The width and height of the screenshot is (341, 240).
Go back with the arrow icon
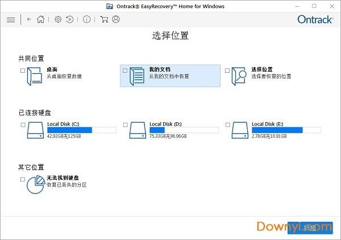pyautogui.click(x=29, y=19)
